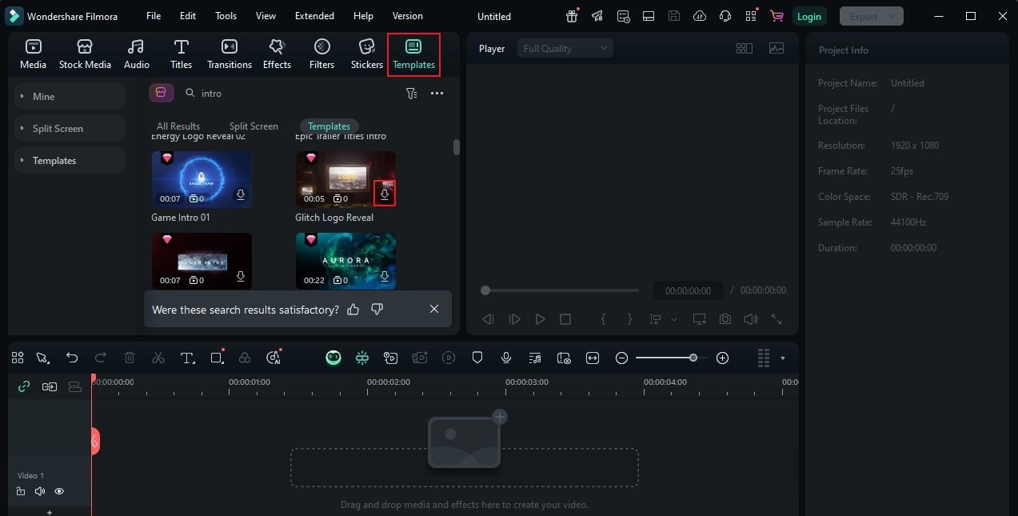Open the Extended menu

[x=314, y=16]
